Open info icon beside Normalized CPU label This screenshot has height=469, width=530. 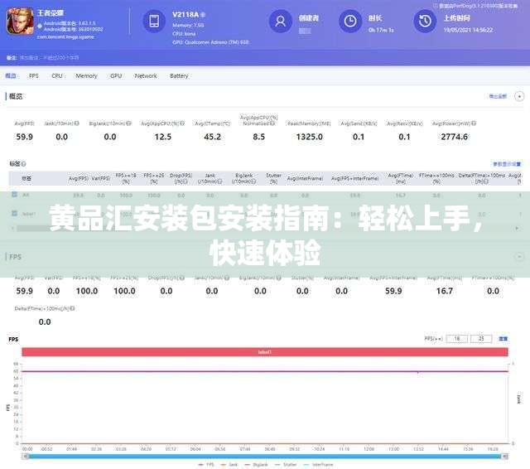[x=272, y=123]
